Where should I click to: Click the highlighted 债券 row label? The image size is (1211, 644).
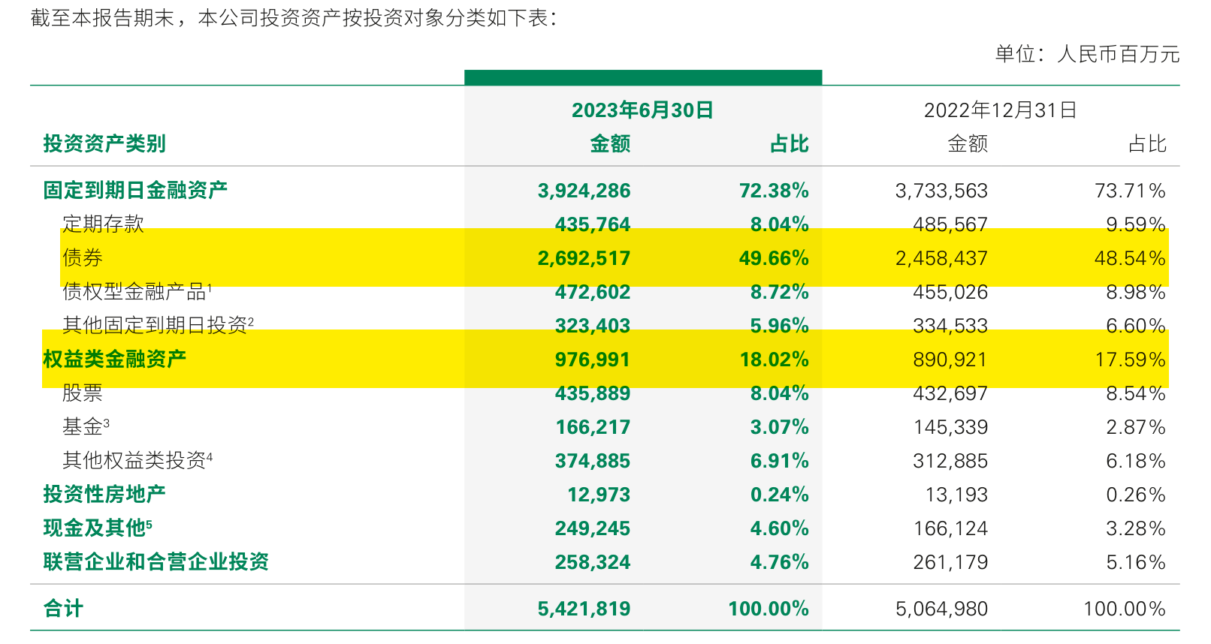click(83, 257)
